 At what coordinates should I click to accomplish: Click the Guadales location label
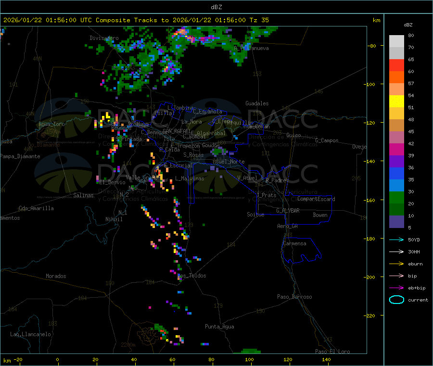(257, 103)
